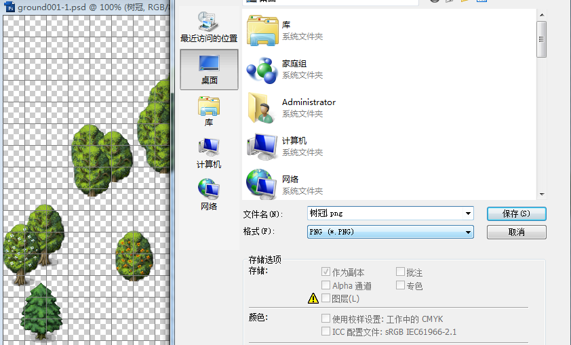Toggle the 作为副本 checkbox
The height and width of the screenshot is (345, 571).
[326, 272]
